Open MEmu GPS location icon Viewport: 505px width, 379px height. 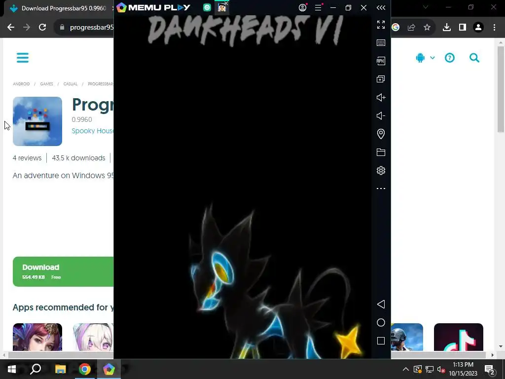[x=381, y=134]
